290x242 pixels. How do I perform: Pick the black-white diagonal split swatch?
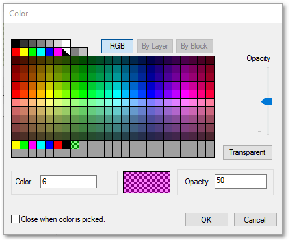[66, 52]
